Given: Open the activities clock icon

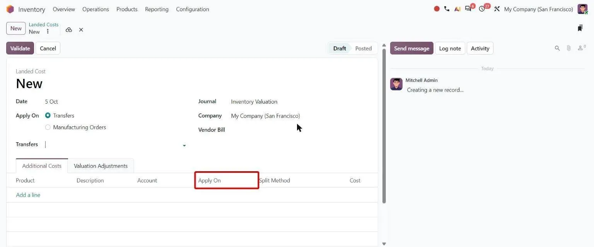Looking at the screenshot, I should [x=482, y=9].
